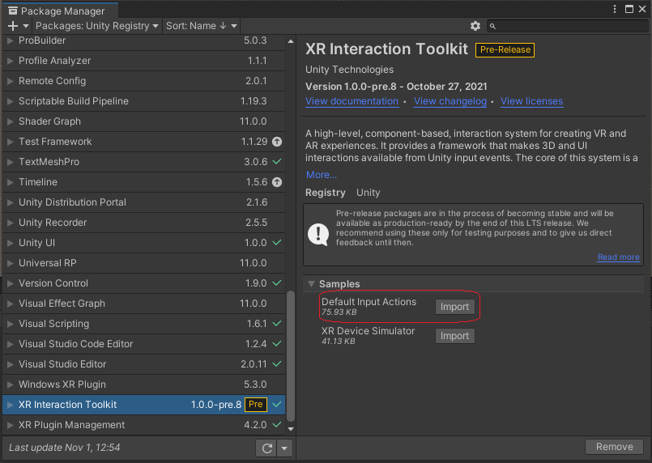Expand the Windows XR Plugin versions
The width and height of the screenshot is (652, 463).
coord(11,384)
